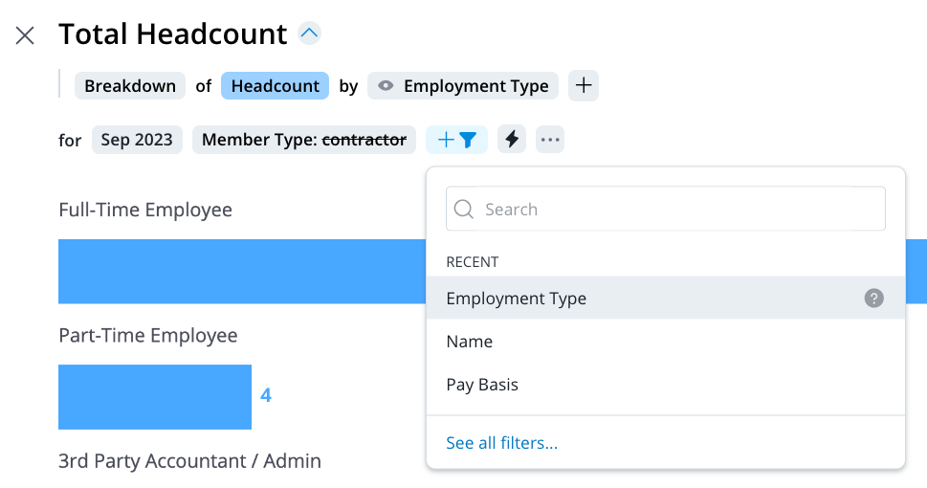Click the Member Type contractor filter chip
This screenshot has height=488, width=927.
tap(303, 140)
